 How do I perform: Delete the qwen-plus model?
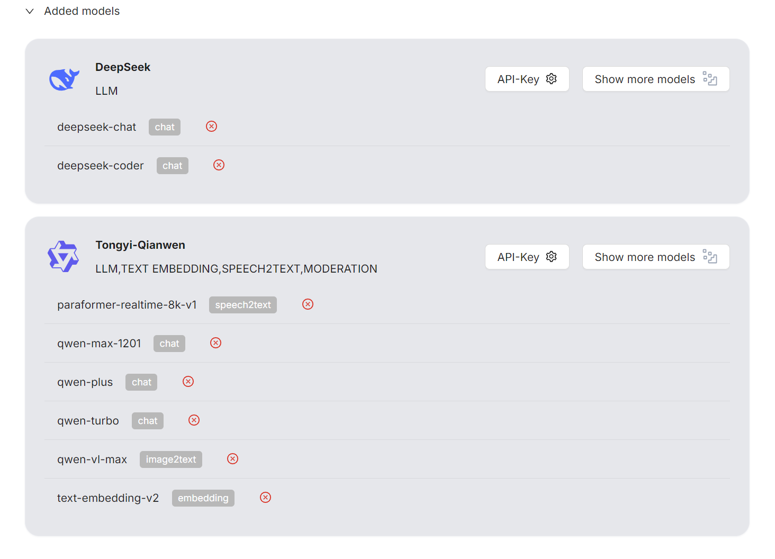click(188, 382)
